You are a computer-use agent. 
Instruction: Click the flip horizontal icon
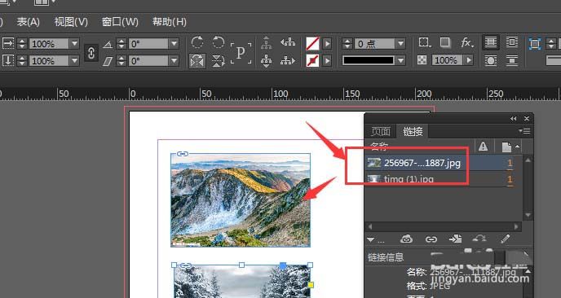(x=197, y=61)
